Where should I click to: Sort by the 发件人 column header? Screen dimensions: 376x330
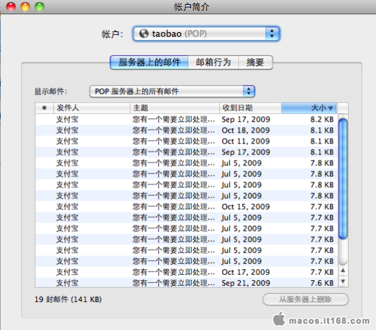click(x=92, y=108)
